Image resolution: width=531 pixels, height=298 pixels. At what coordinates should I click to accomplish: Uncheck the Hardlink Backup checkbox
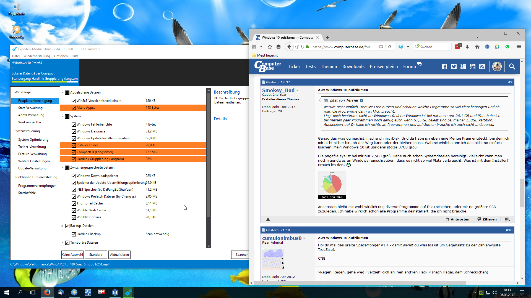click(x=74, y=234)
